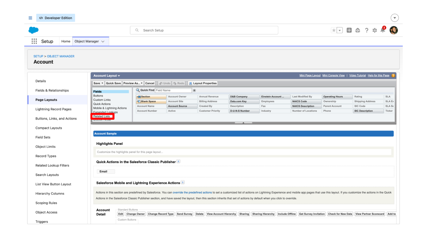
Task: Select Custom Links palette category
Action: pos(102,100)
